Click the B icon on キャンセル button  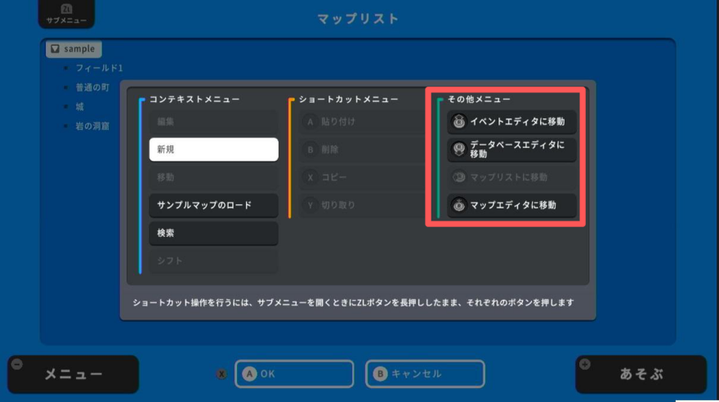[380, 374]
